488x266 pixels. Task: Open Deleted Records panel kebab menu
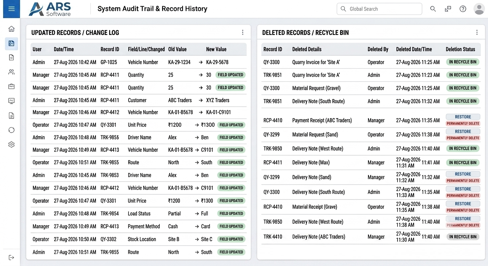[x=477, y=33]
